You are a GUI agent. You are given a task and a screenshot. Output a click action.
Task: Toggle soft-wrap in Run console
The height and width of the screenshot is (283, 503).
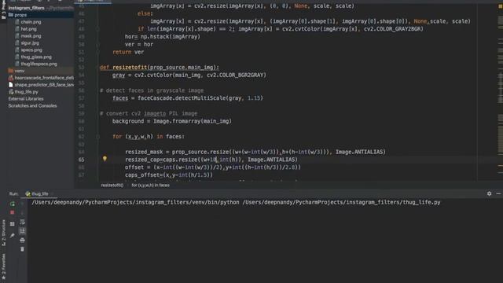click(x=22, y=222)
